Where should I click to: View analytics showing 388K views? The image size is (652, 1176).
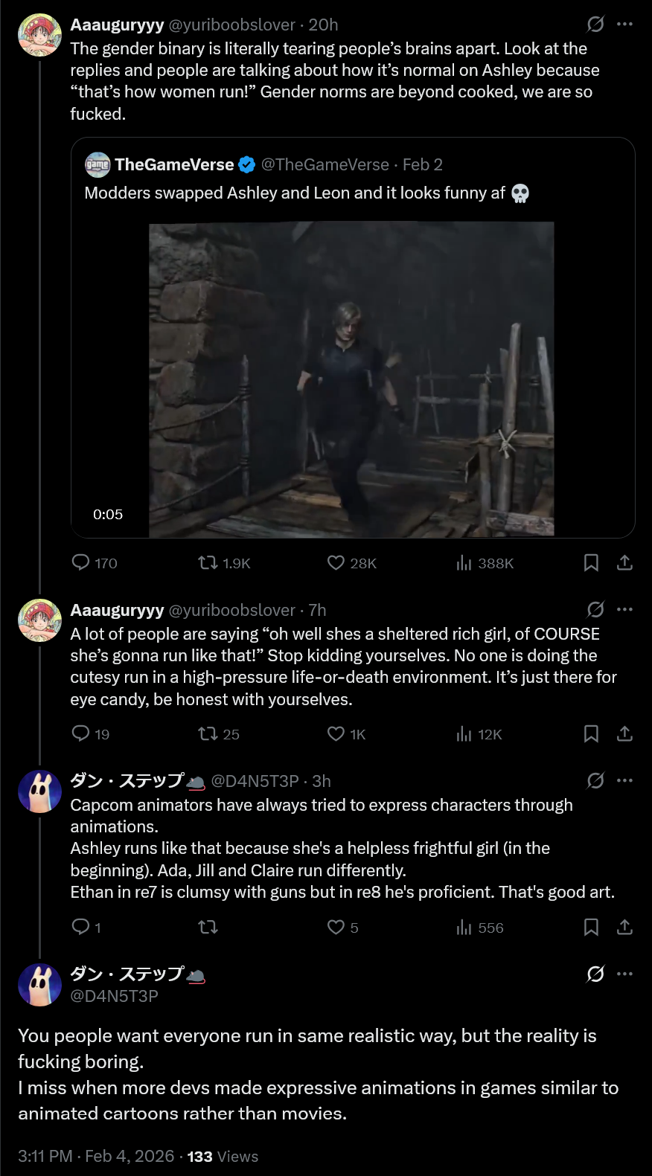tap(464, 563)
